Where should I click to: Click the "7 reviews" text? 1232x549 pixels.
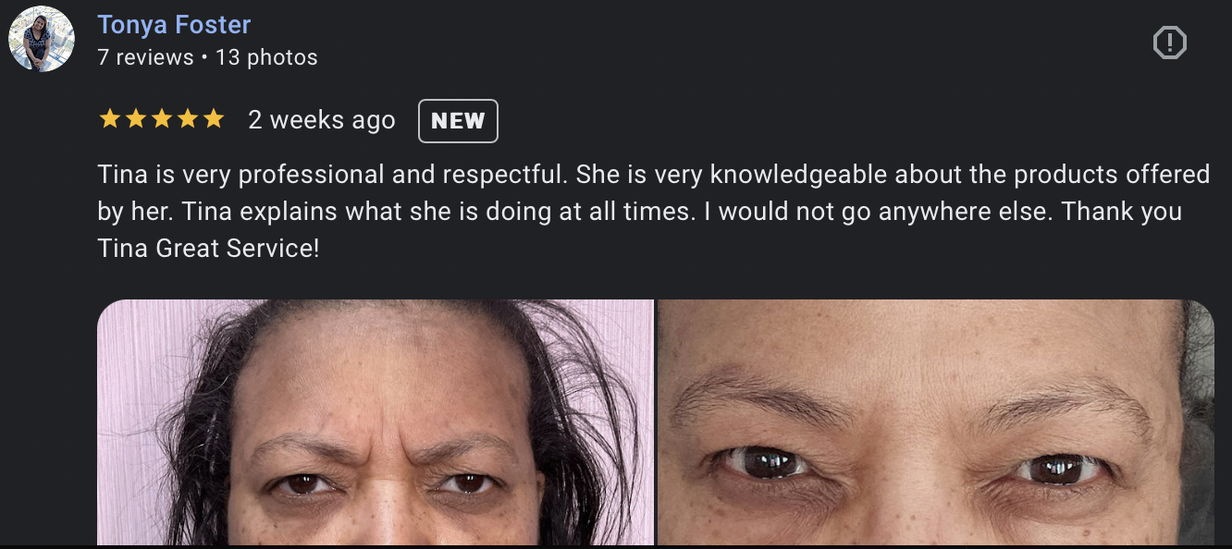click(145, 57)
